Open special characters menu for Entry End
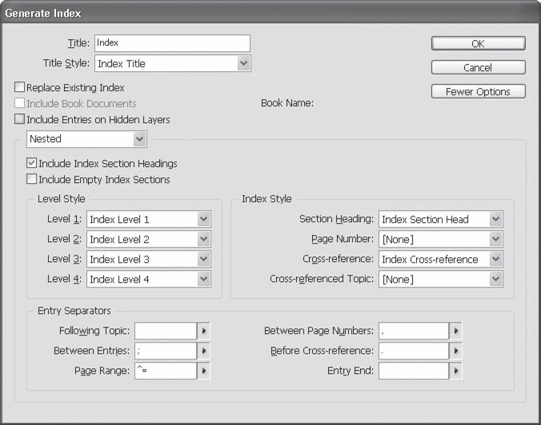Screen dimensions: 541x425 [x=455, y=371]
